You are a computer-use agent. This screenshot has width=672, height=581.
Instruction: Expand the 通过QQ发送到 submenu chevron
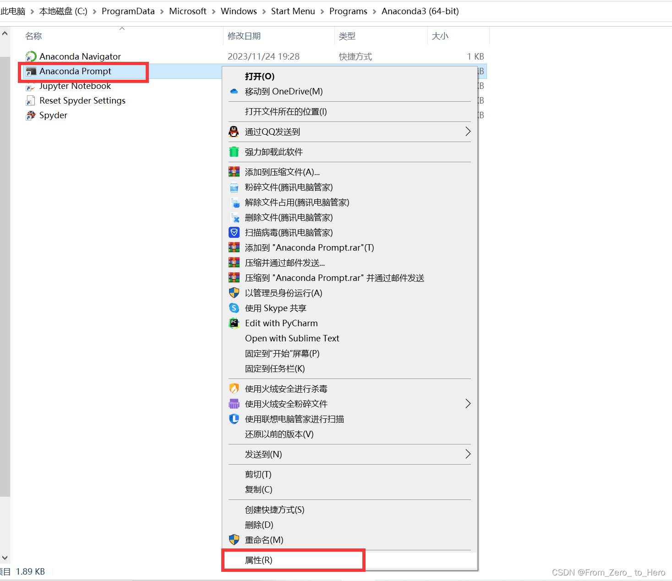pos(468,132)
